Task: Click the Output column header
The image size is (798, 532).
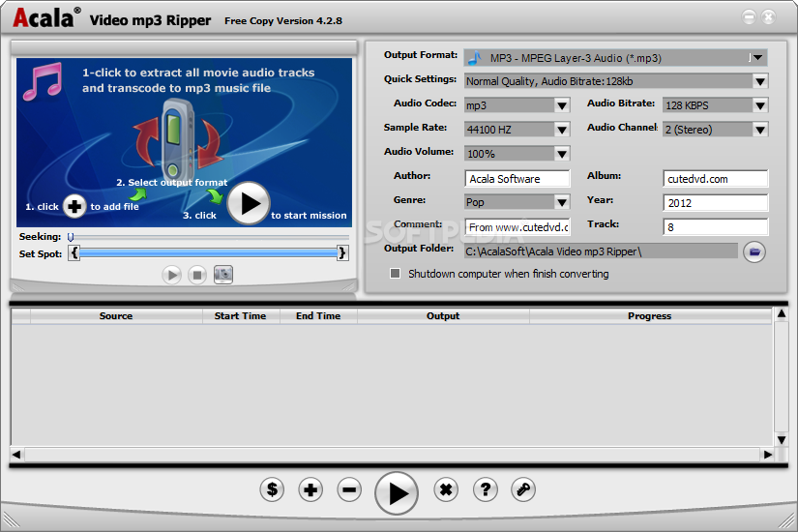Action: click(443, 315)
